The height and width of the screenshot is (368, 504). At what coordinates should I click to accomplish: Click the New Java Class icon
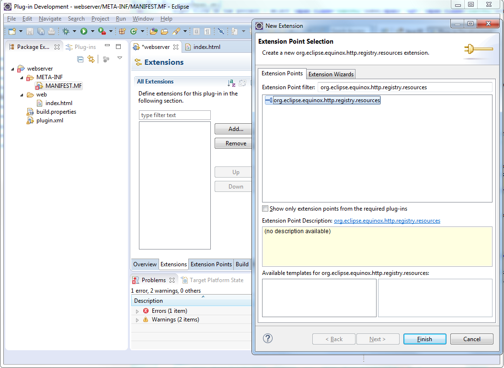[x=134, y=31]
